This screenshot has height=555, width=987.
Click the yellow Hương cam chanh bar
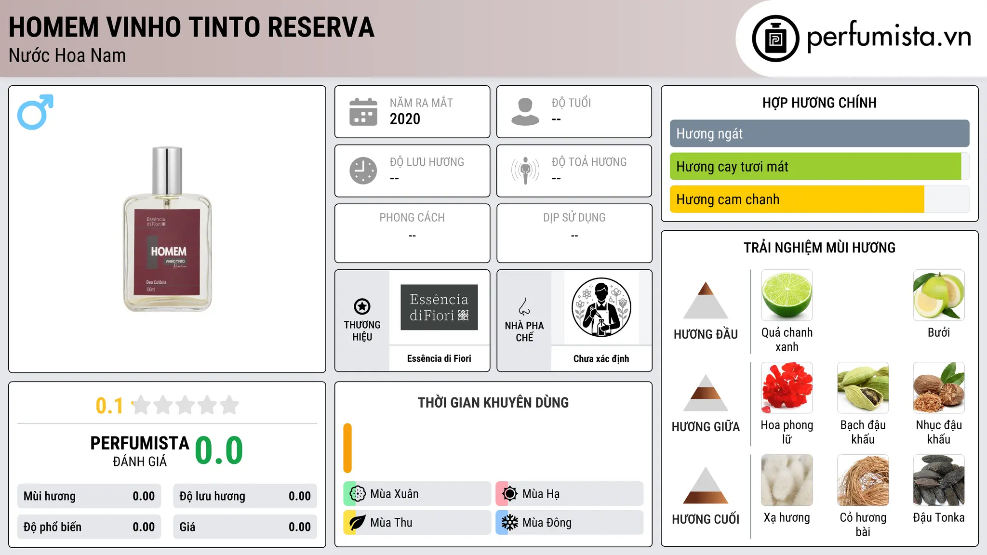pyautogui.click(x=797, y=199)
